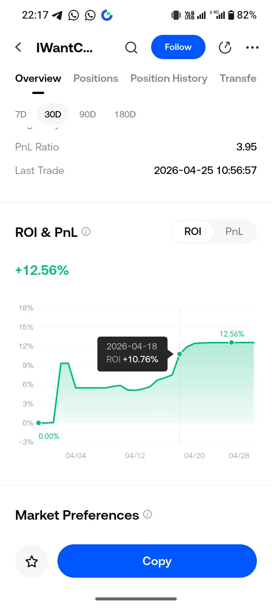
Task: Open the three-dot more options menu
Action: click(x=252, y=47)
